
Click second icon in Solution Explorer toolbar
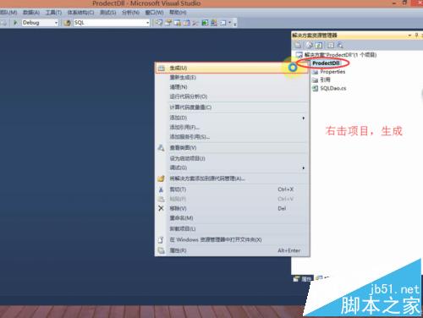310,45
